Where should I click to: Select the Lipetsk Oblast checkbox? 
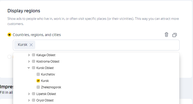33,94
